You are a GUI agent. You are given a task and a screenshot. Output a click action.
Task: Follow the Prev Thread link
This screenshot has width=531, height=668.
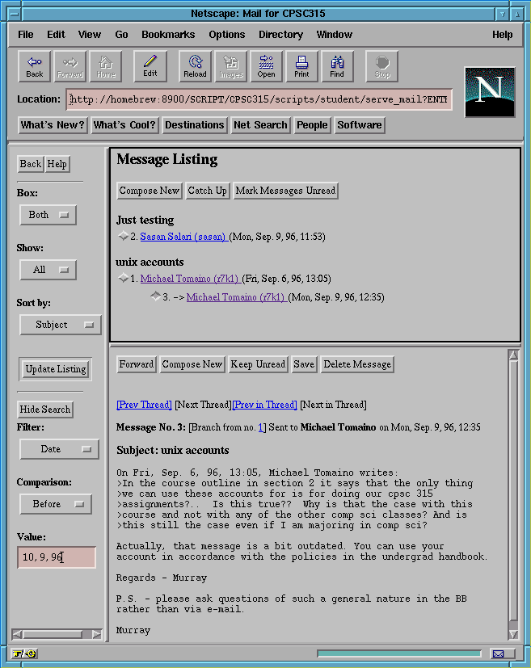tap(144, 405)
